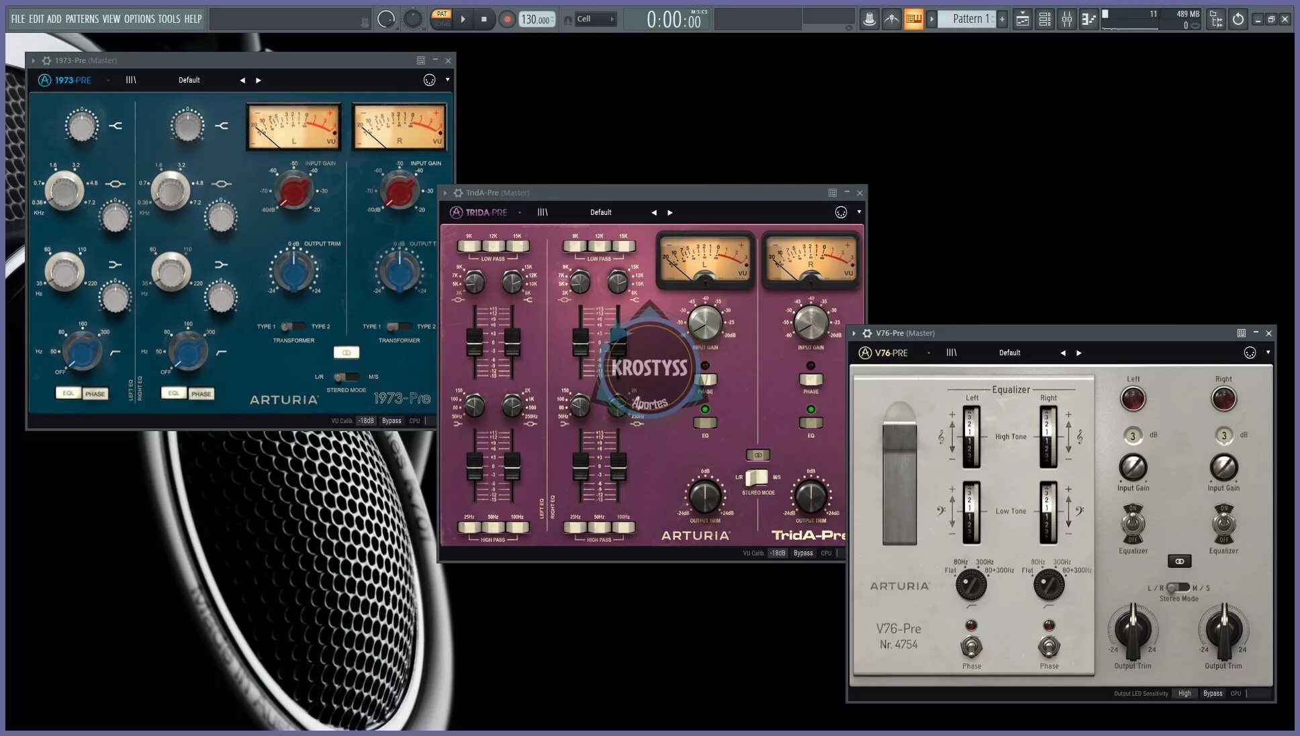
Task: Open the TridA-Pre window gear settings icon
Action: (x=458, y=193)
